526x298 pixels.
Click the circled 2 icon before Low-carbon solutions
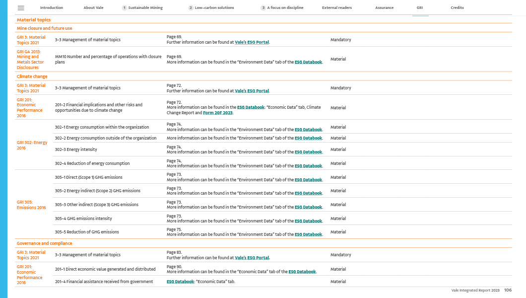[x=191, y=8]
